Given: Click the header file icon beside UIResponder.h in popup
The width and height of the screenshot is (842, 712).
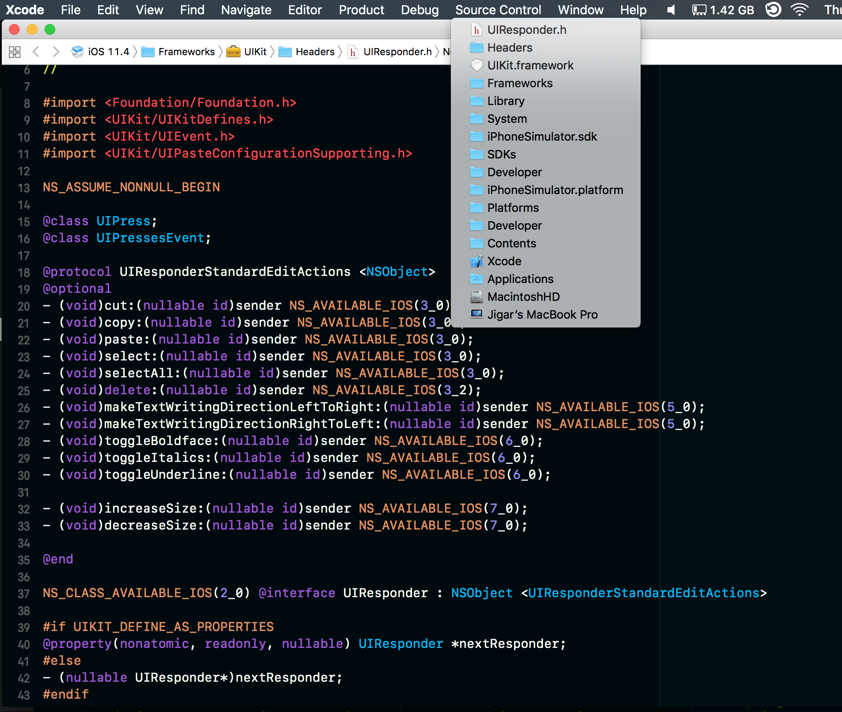Looking at the screenshot, I should click(477, 30).
